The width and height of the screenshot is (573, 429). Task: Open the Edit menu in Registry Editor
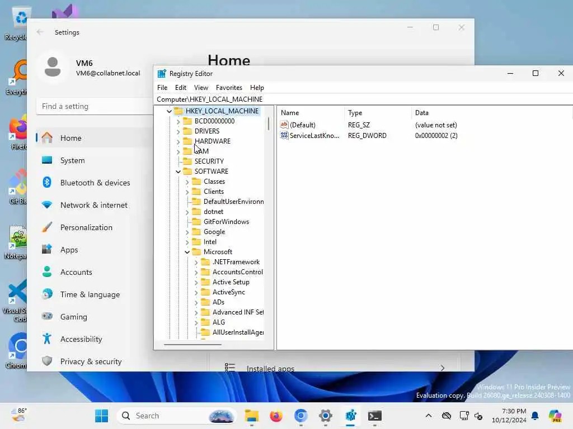181,88
